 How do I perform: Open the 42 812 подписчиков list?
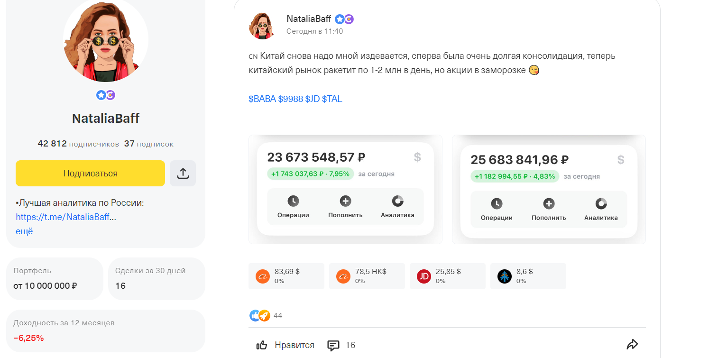[78, 144]
